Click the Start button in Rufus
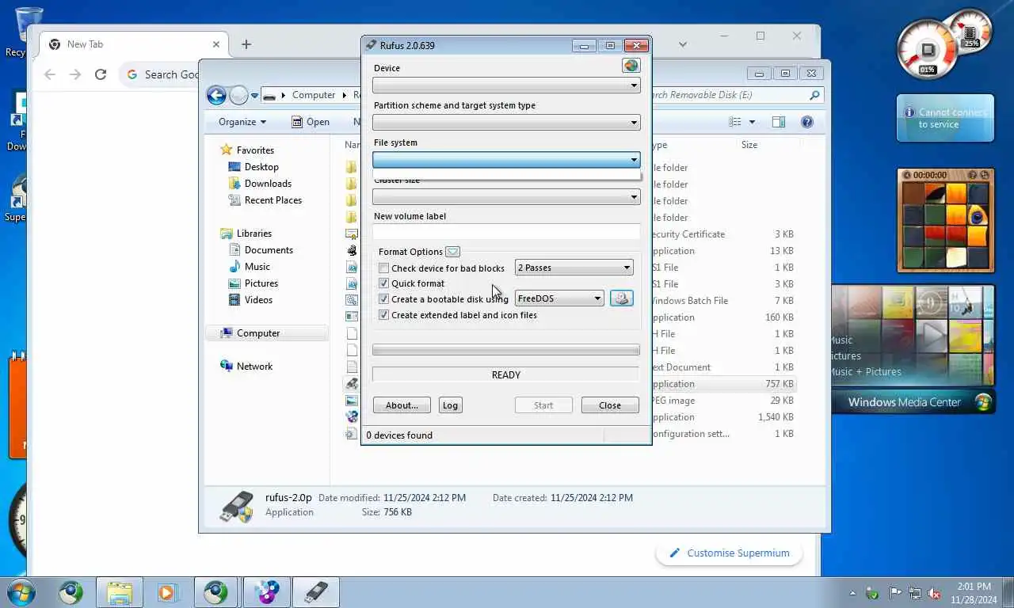Viewport: 1014px width, 608px height. 543,405
